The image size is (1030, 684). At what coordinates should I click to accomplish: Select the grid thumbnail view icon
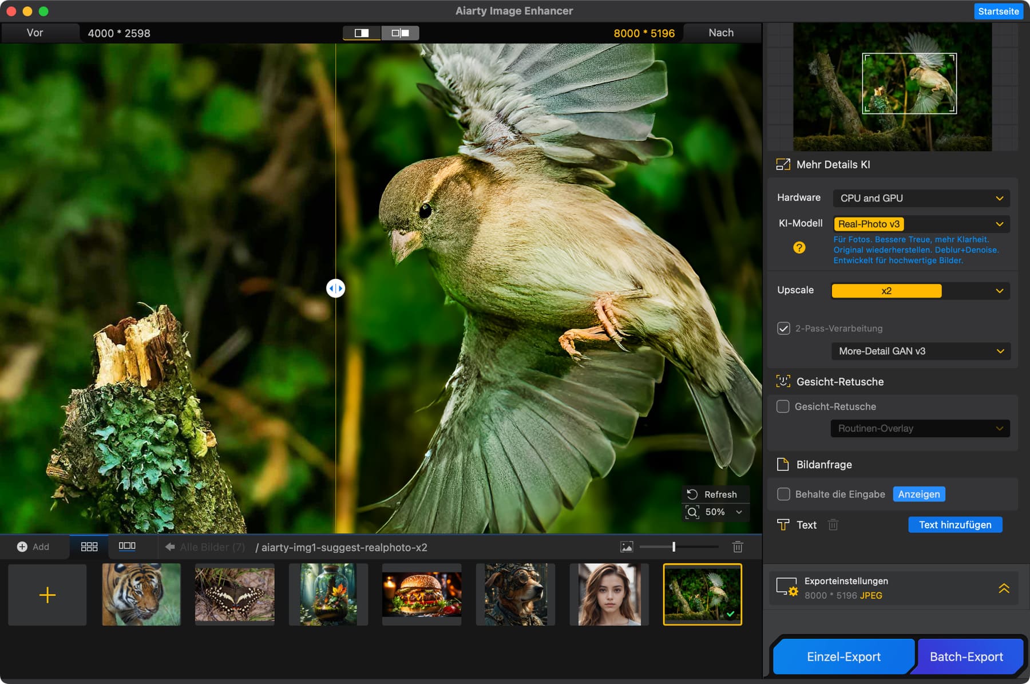pyautogui.click(x=89, y=547)
